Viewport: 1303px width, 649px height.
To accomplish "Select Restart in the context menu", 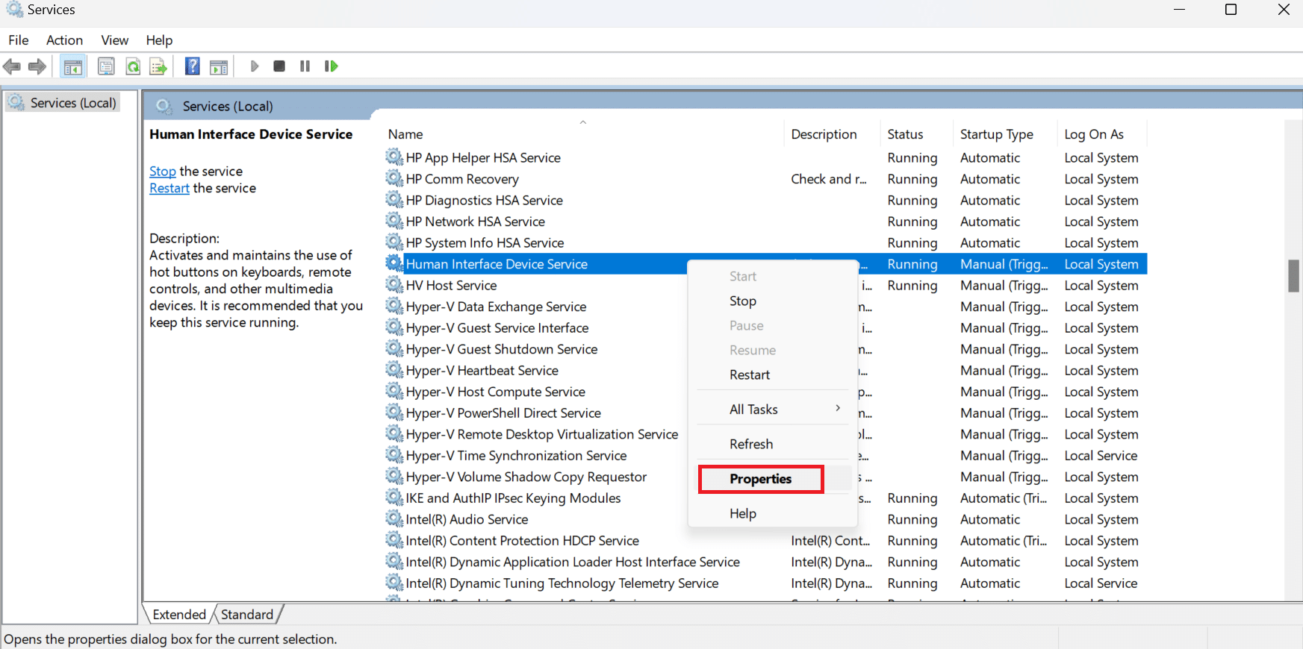I will click(x=750, y=375).
